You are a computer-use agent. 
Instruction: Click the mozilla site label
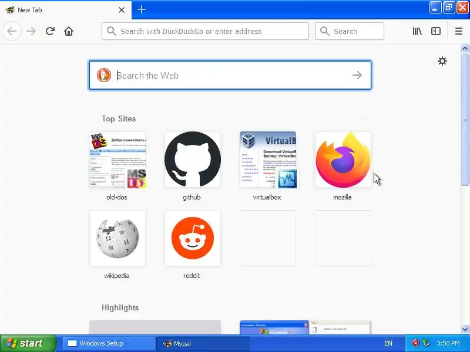tap(343, 197)
